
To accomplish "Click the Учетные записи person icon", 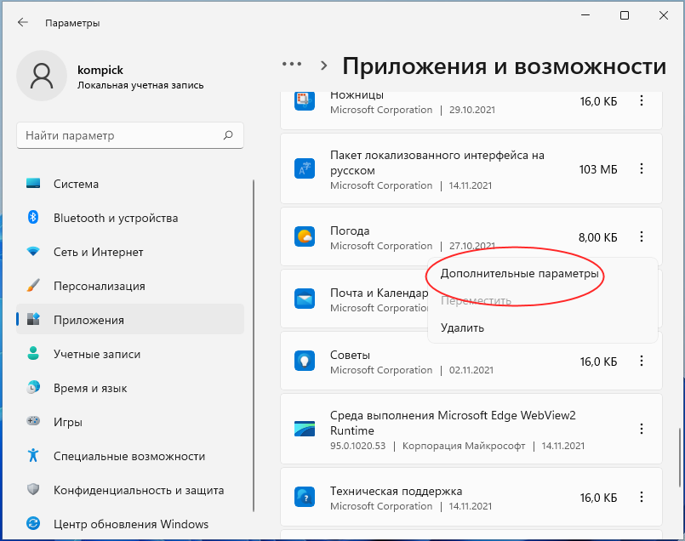I will 33,353.
